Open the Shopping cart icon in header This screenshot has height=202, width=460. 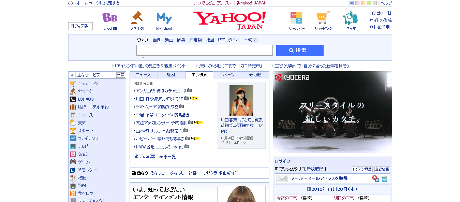(x=323, y=18)
